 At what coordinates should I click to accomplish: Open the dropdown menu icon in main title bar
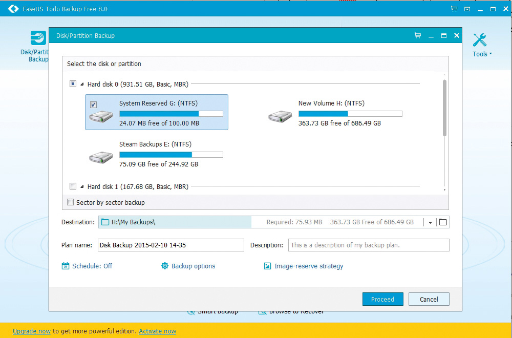click(467, 9)
